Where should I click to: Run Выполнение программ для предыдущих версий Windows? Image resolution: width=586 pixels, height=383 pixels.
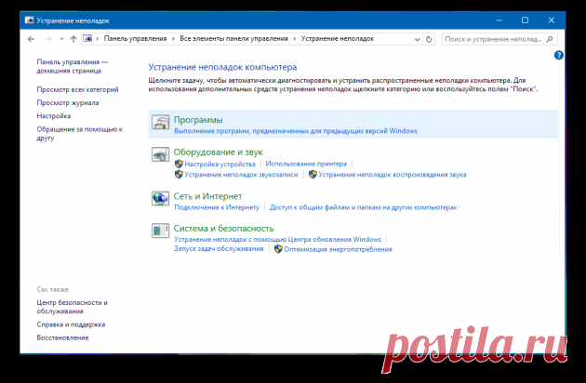pos(296,131)
